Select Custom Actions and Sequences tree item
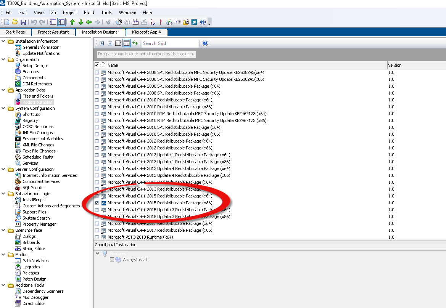Image resolution: width=446 pixels, height=308 pixels. pos(51,206)
